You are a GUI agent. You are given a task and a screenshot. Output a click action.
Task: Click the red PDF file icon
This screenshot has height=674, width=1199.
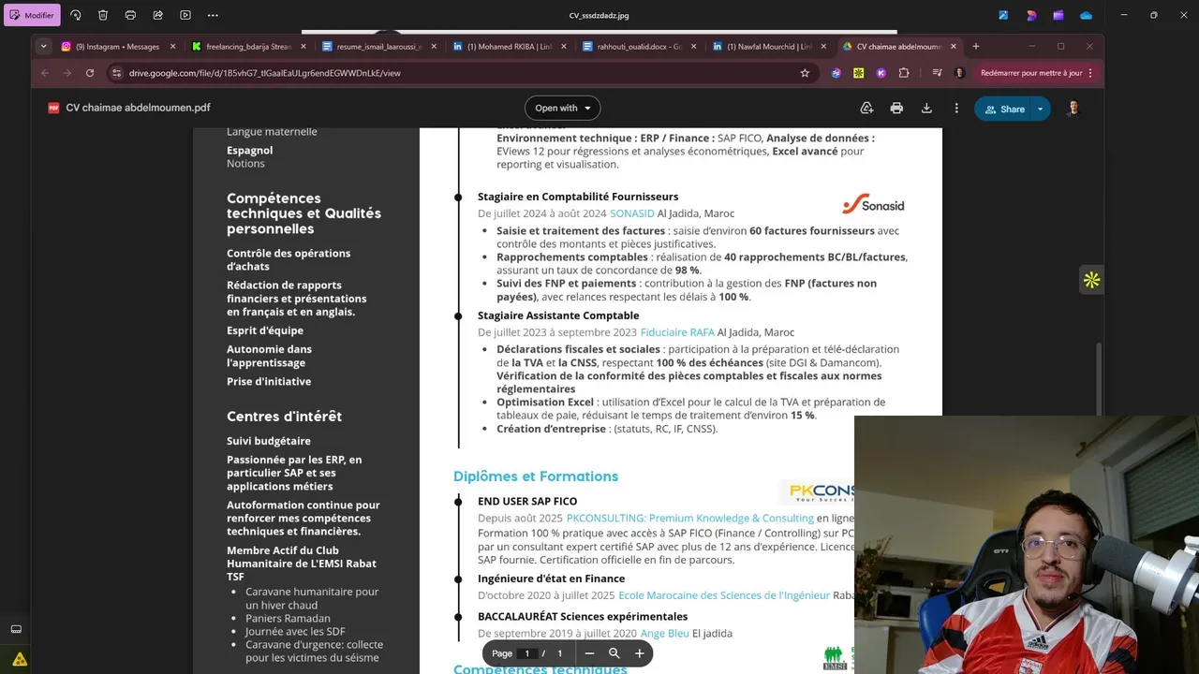(53, 108)
